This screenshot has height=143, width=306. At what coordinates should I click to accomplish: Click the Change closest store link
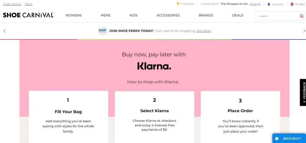point(255,4)
